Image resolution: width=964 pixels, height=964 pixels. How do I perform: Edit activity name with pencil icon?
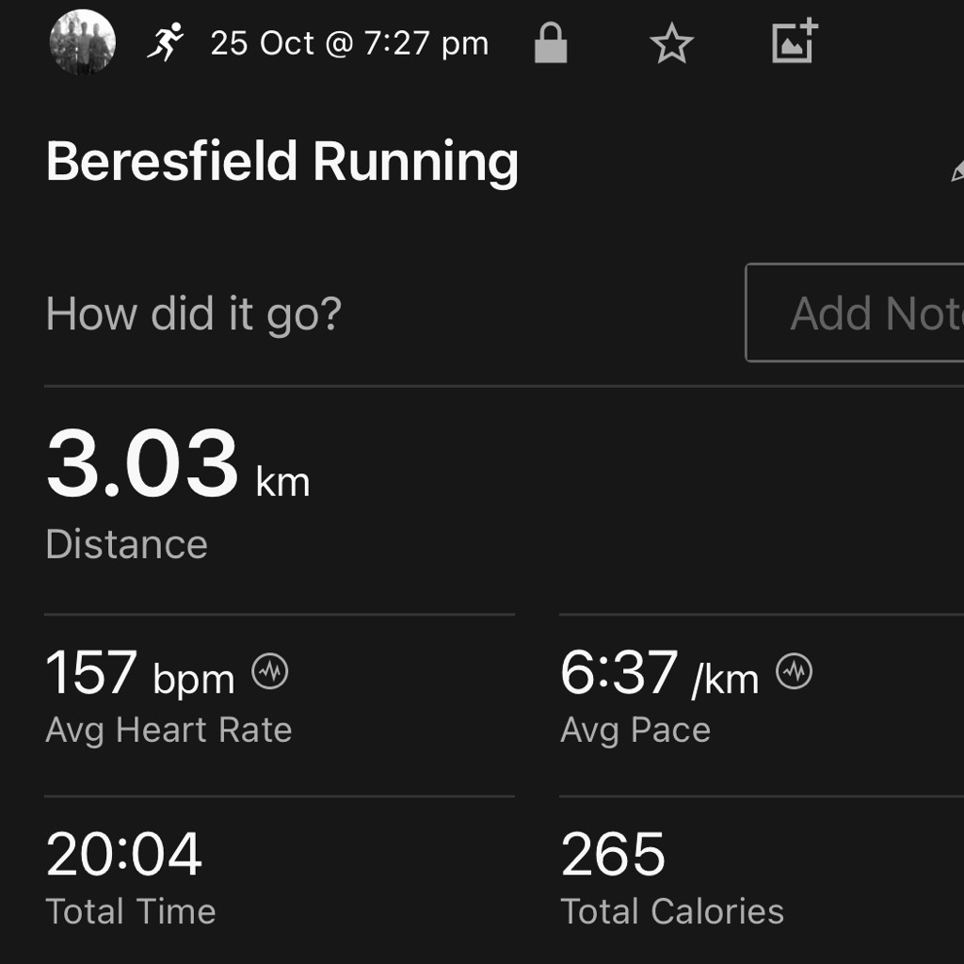point(957,170)
